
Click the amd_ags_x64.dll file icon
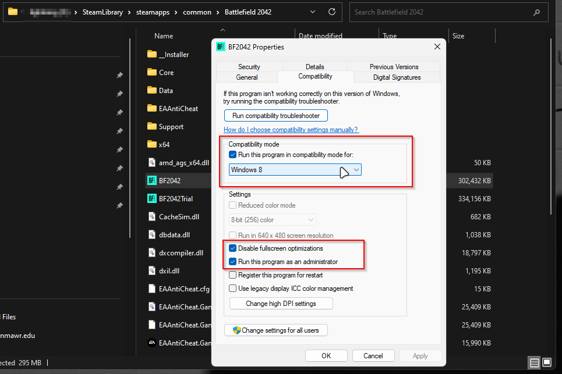[152, 163]
